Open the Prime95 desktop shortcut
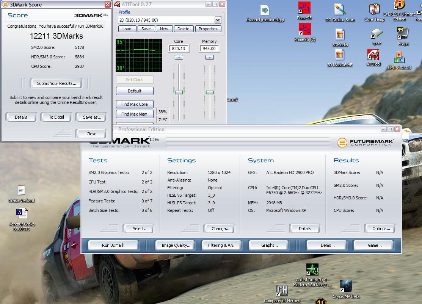Image resolution: width=422 pixels, height=304 pixels. click(304, 11)
